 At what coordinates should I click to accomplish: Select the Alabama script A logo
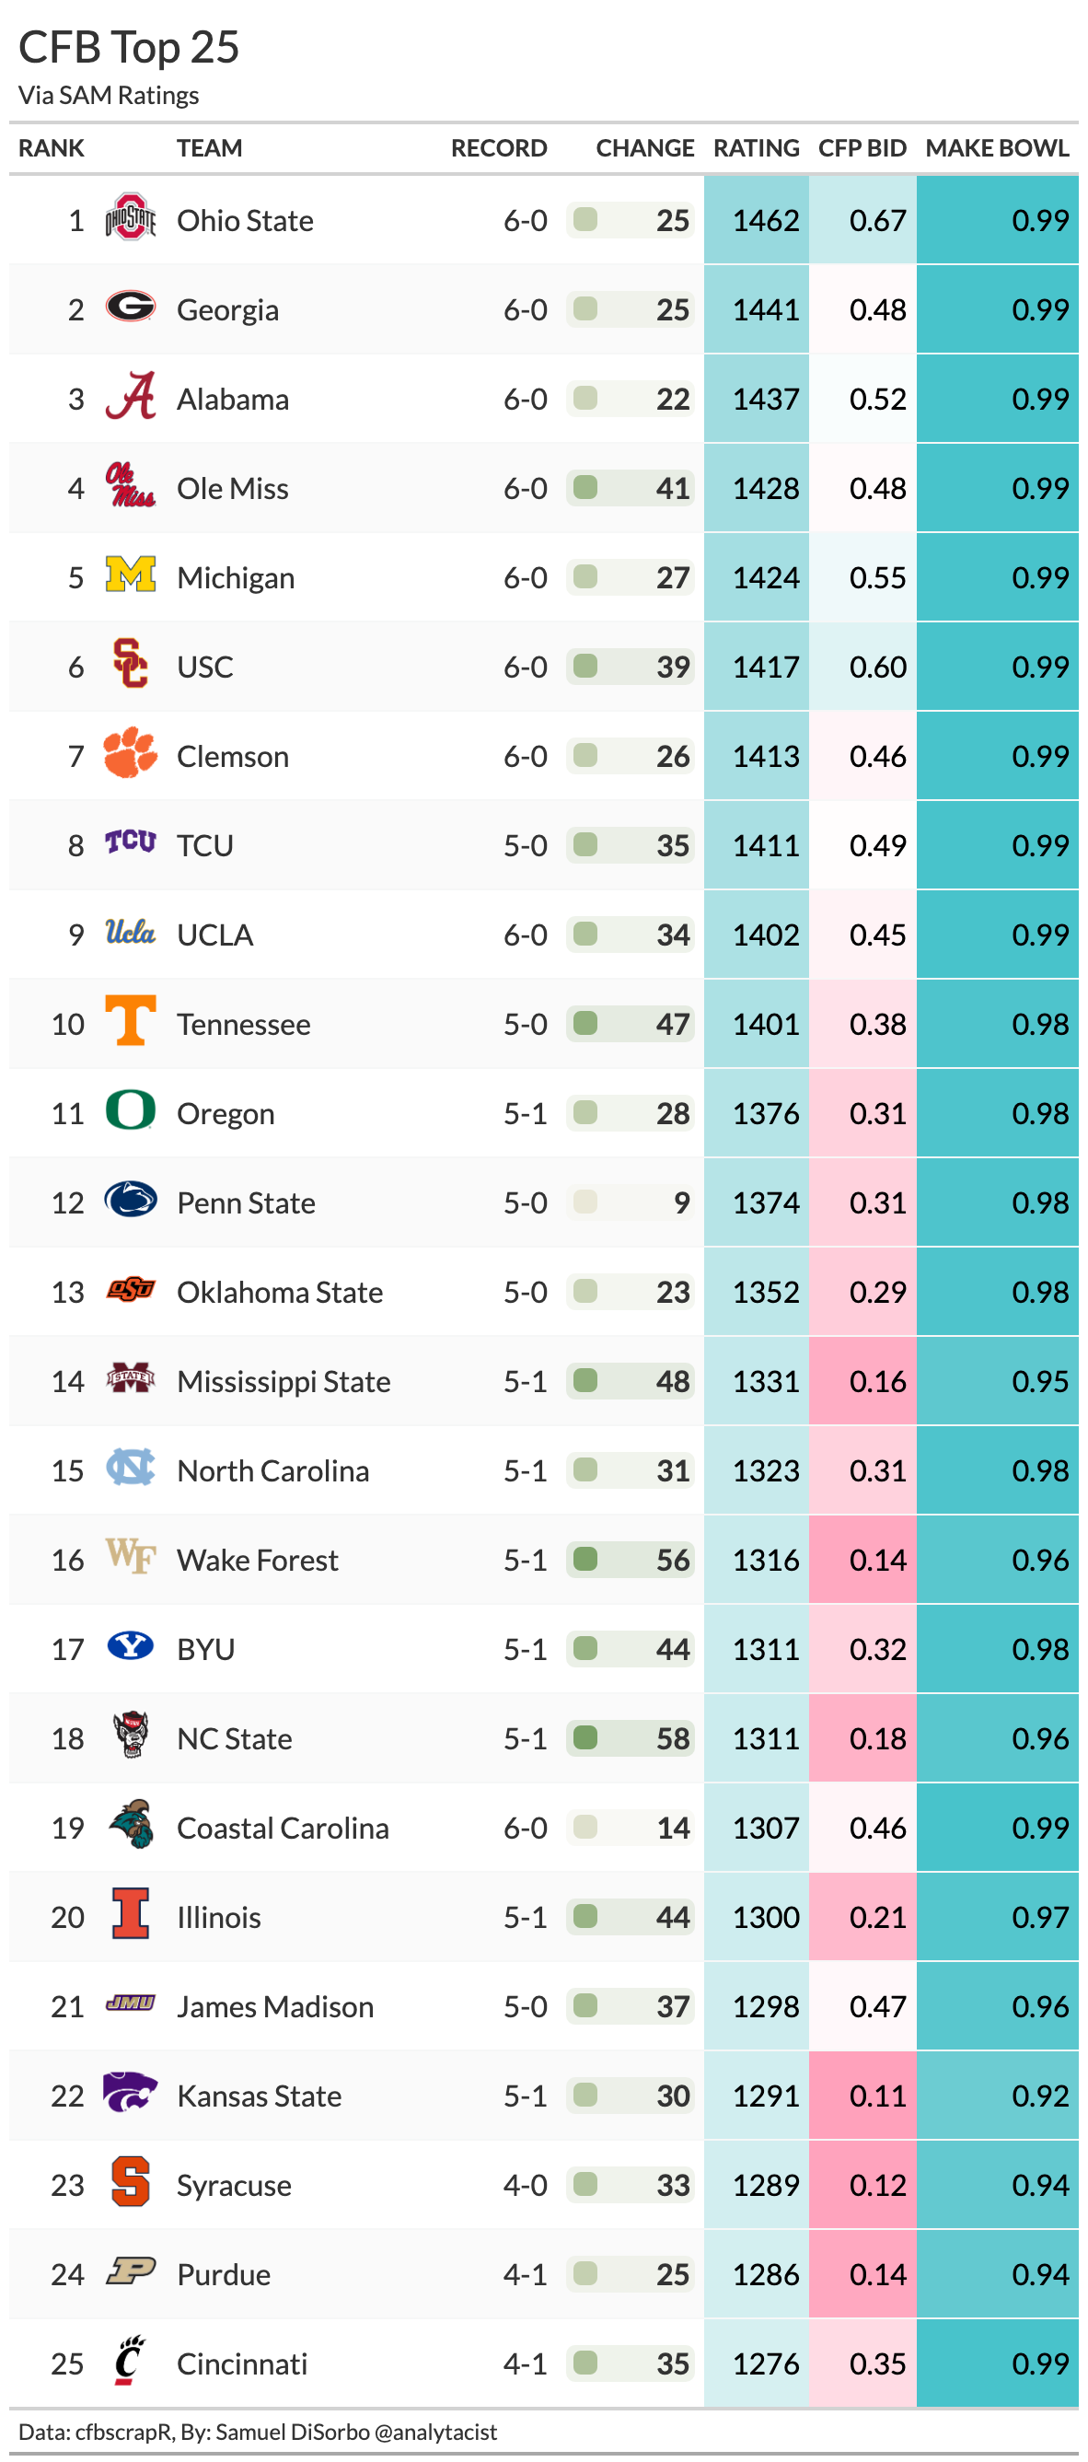point(130,397)
